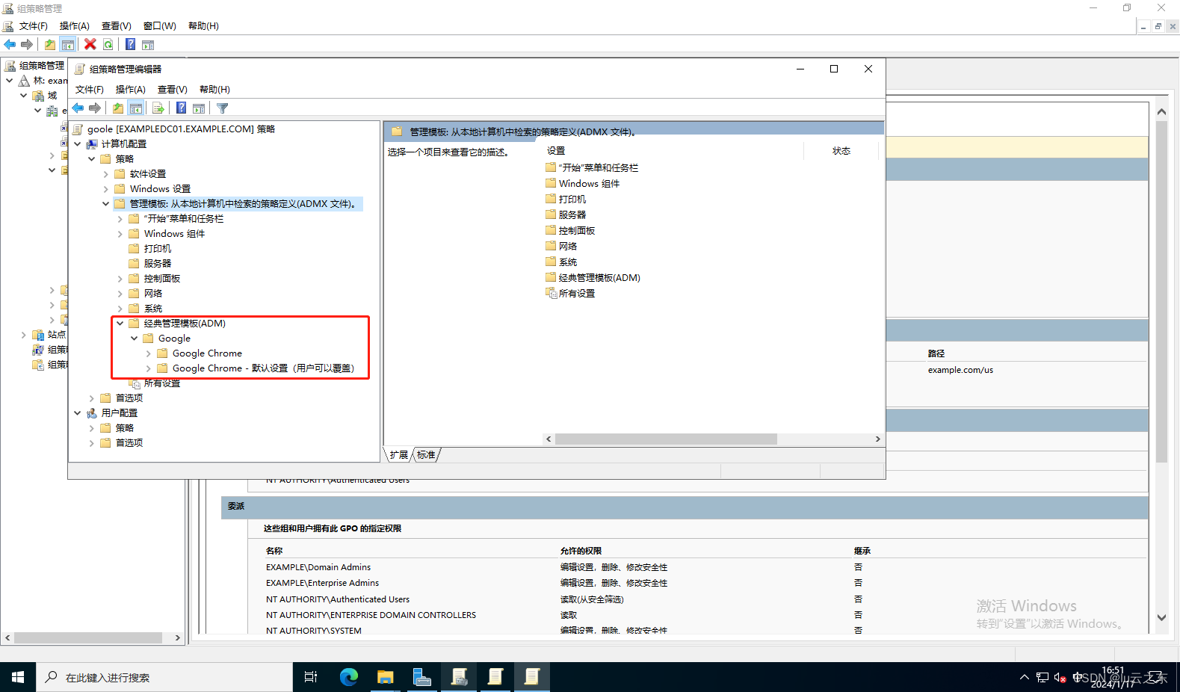Open File Explorer from the taskbar
1180x692 pixels.
(x=386, y=677)
